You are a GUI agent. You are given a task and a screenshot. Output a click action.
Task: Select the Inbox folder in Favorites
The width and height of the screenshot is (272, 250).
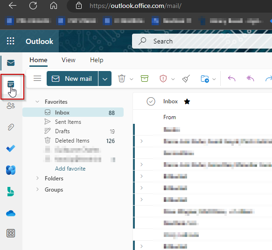pos(73,113)
